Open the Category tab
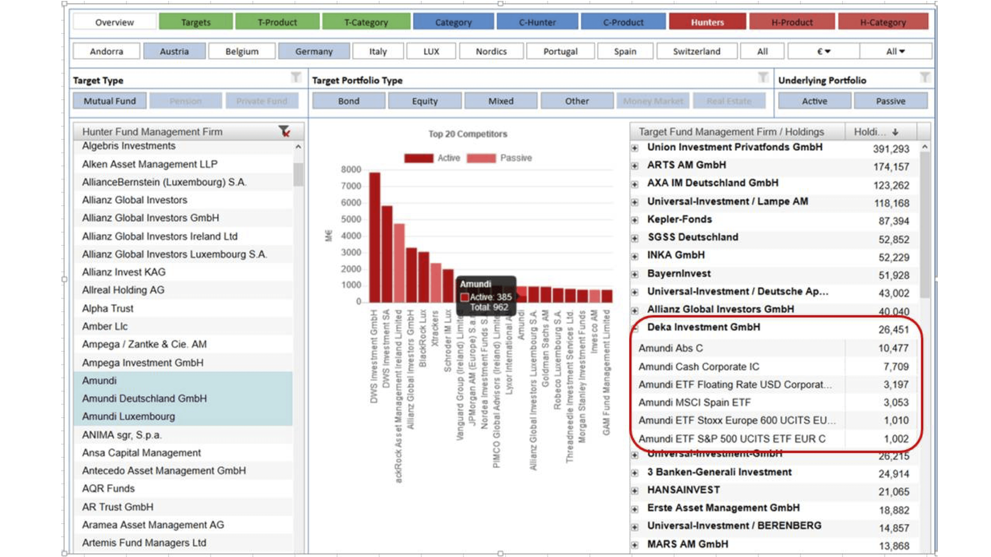Image resolution: width=991 pixels, height=557 pixels. pos(454,22)
